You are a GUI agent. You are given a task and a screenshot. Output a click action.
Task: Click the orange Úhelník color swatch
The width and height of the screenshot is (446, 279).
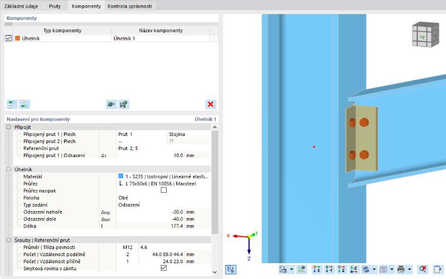[18, 38]
